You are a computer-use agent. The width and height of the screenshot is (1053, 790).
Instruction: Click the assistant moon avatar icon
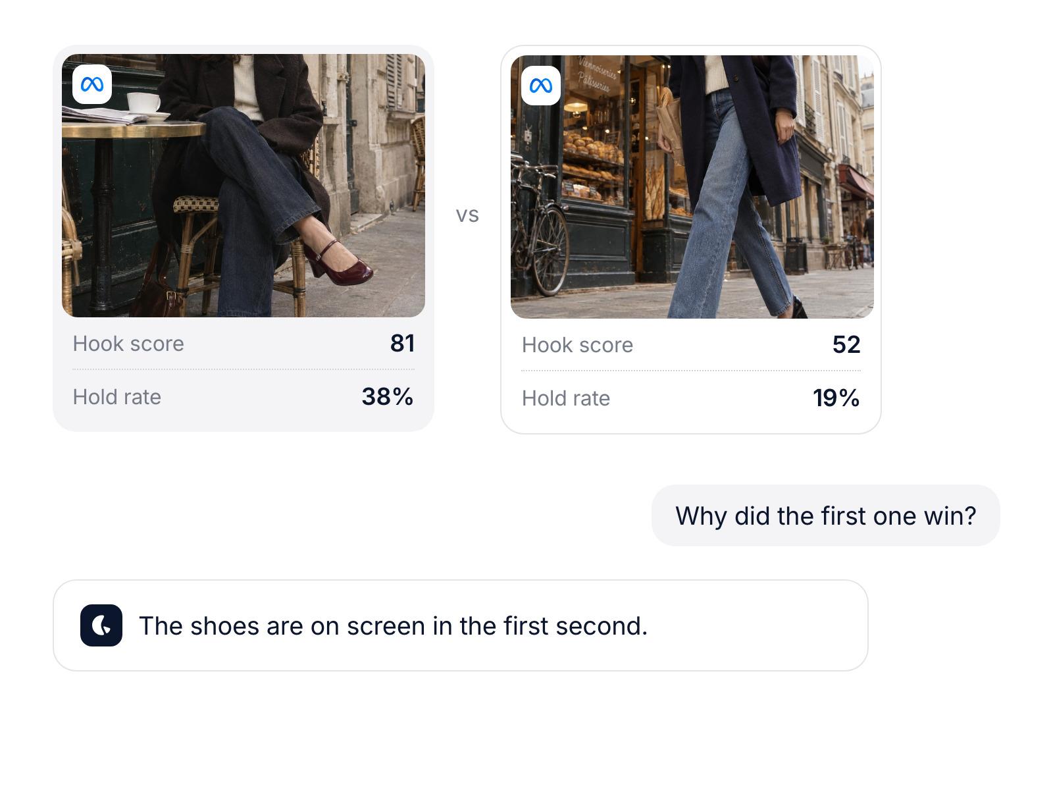tap(101, 625)
